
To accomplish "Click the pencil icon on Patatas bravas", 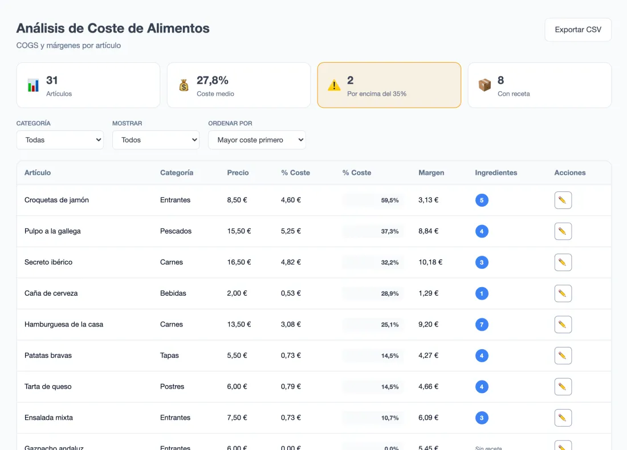I will [563, 355].
